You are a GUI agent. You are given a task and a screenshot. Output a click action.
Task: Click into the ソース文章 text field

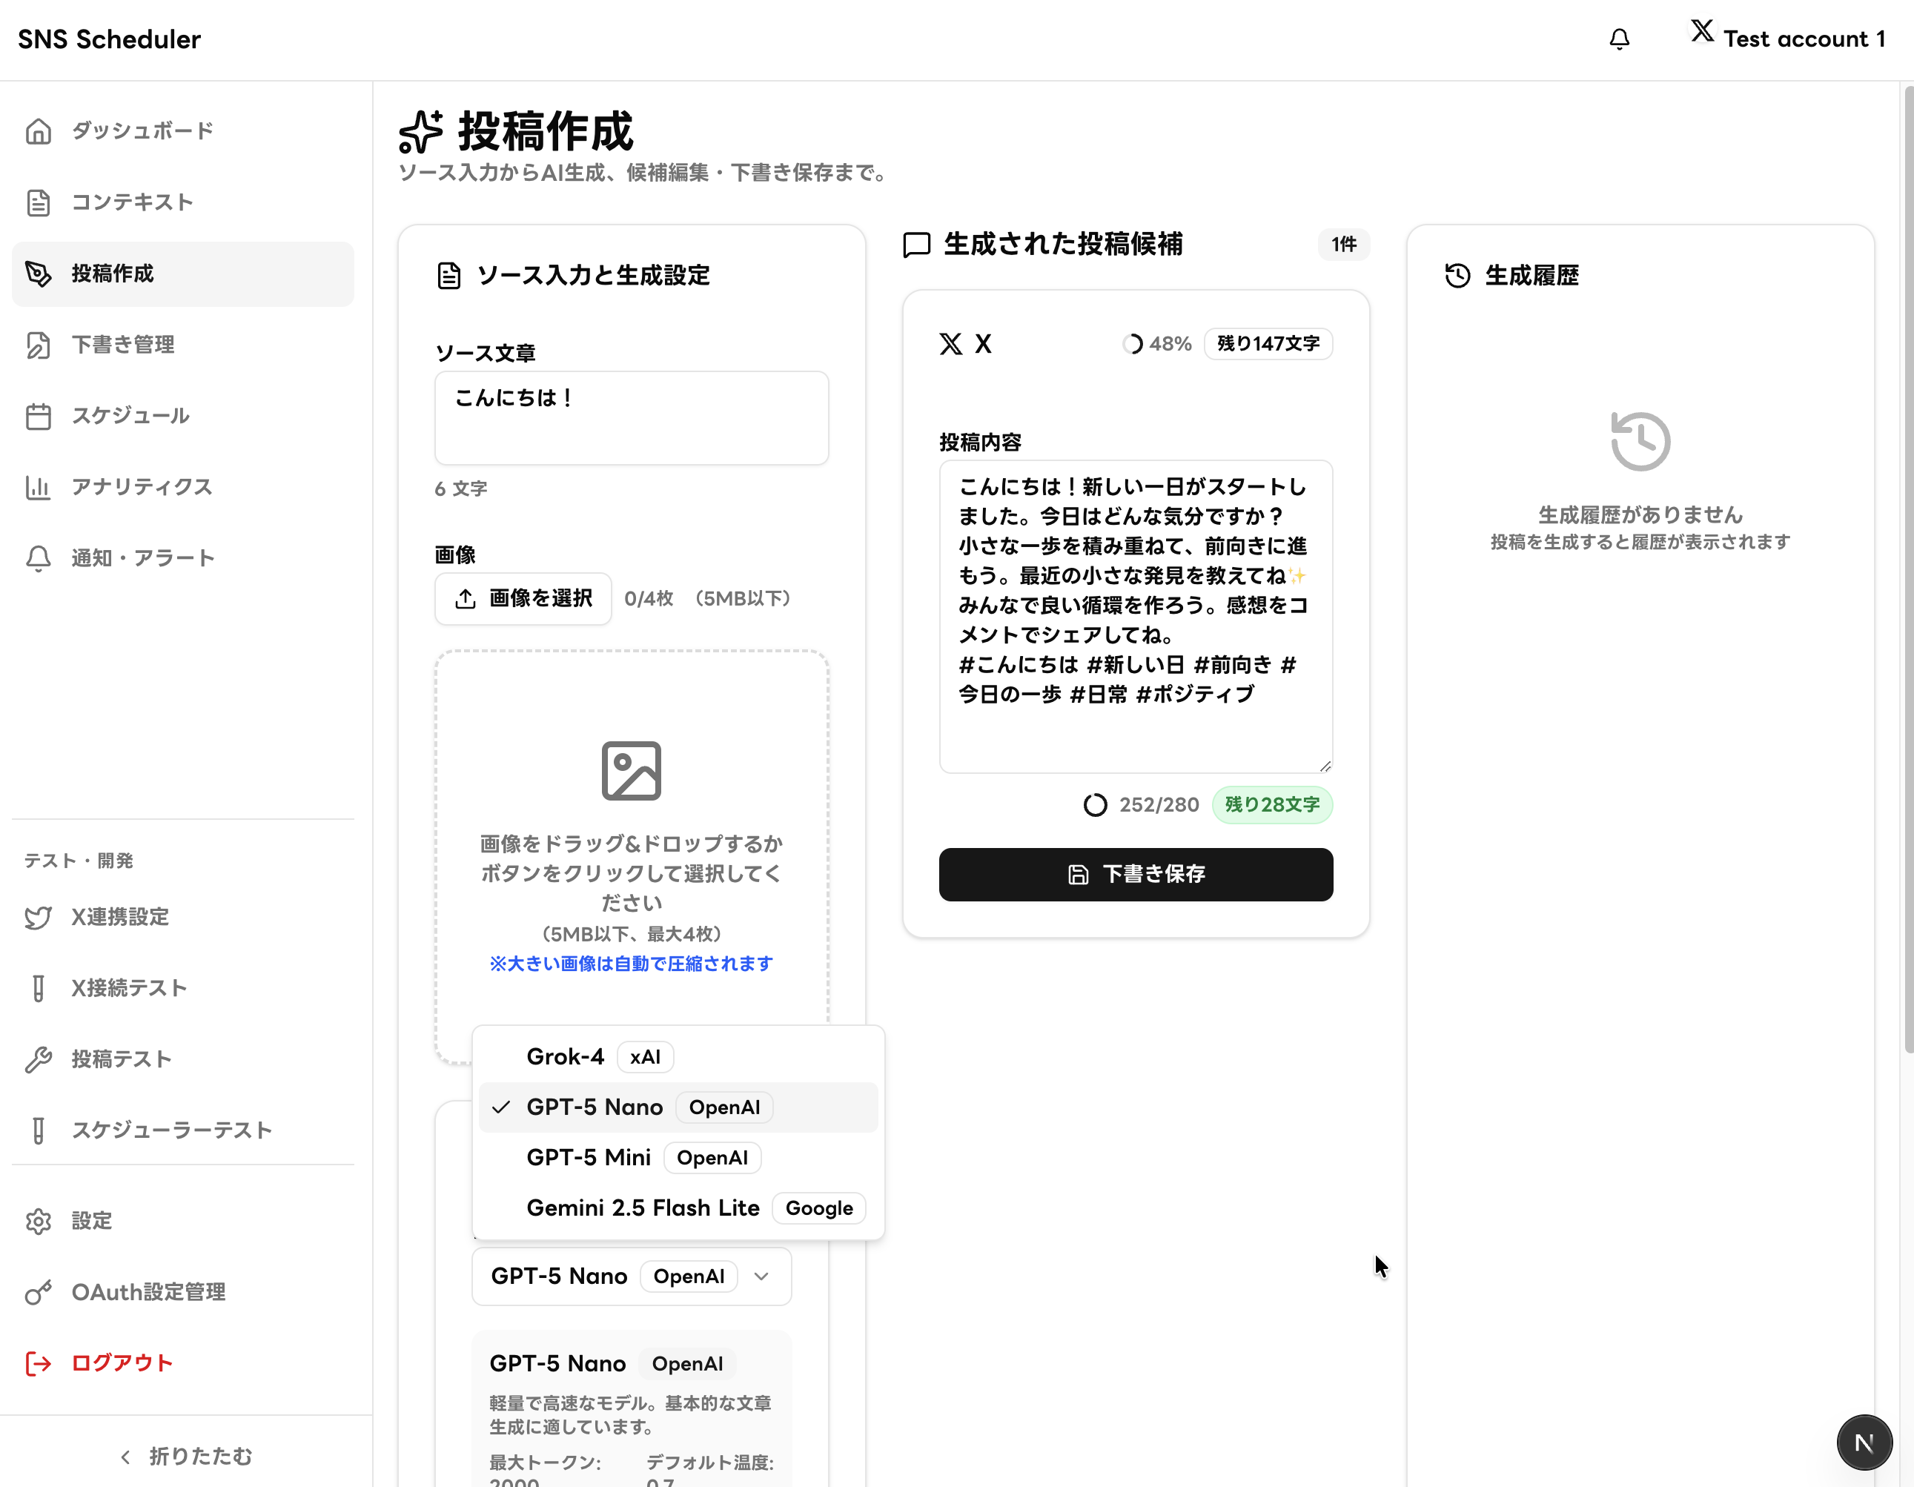[x=631, y=418]
